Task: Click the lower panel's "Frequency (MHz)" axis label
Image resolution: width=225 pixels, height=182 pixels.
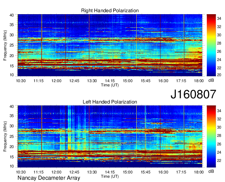Action: click(x=5, y=136)
